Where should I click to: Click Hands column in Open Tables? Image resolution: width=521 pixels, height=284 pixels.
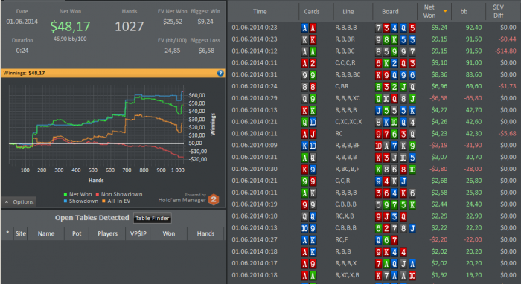tap(205, 233)
